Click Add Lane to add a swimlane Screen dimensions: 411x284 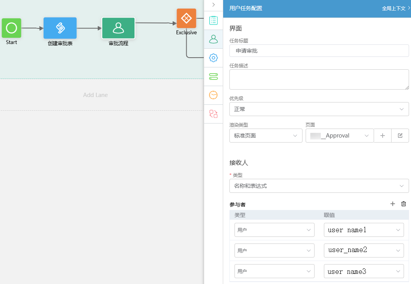pyautogui.click(x=95, y=95)
